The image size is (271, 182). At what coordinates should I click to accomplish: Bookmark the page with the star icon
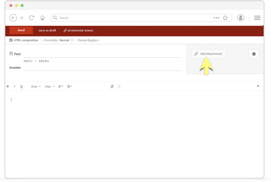click(x=225, y=18)
